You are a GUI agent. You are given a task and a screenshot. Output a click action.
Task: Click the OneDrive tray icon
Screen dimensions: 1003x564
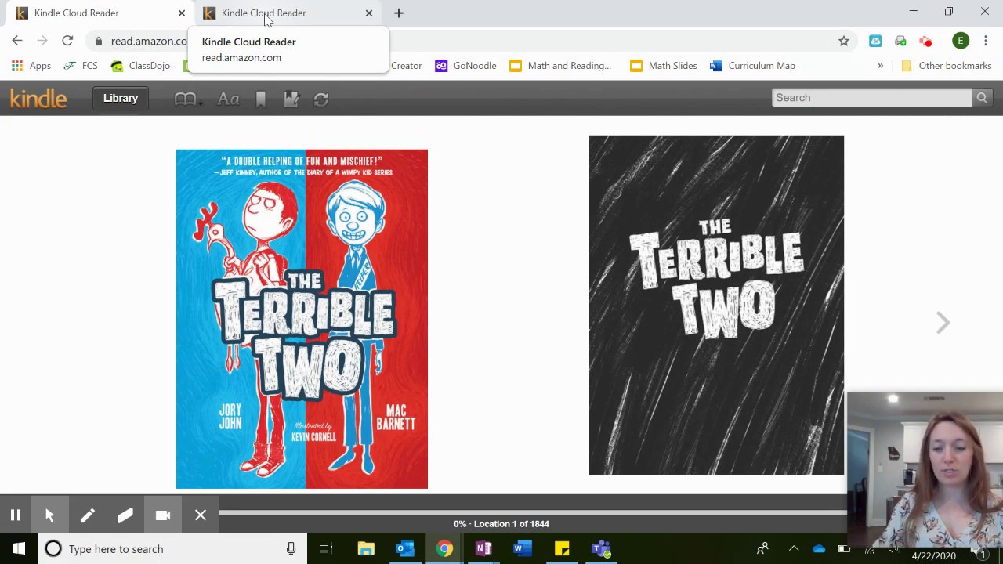(819, 549)
